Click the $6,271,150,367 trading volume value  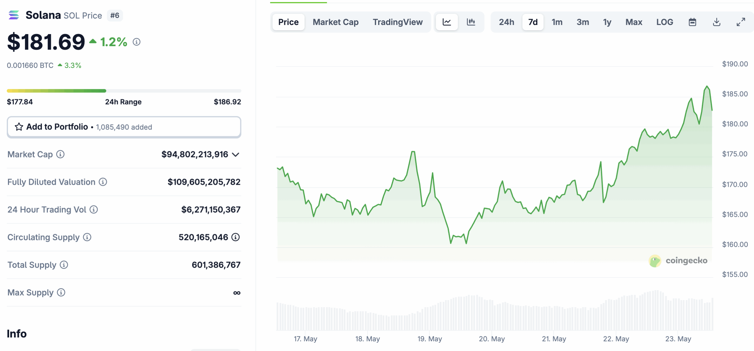211,209
